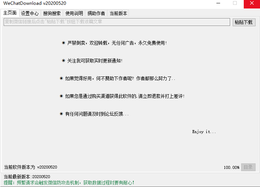Click the Enjoy it... text
This screenshot has height=187, width=260.
pyautogui.click(x=204, y=132)
